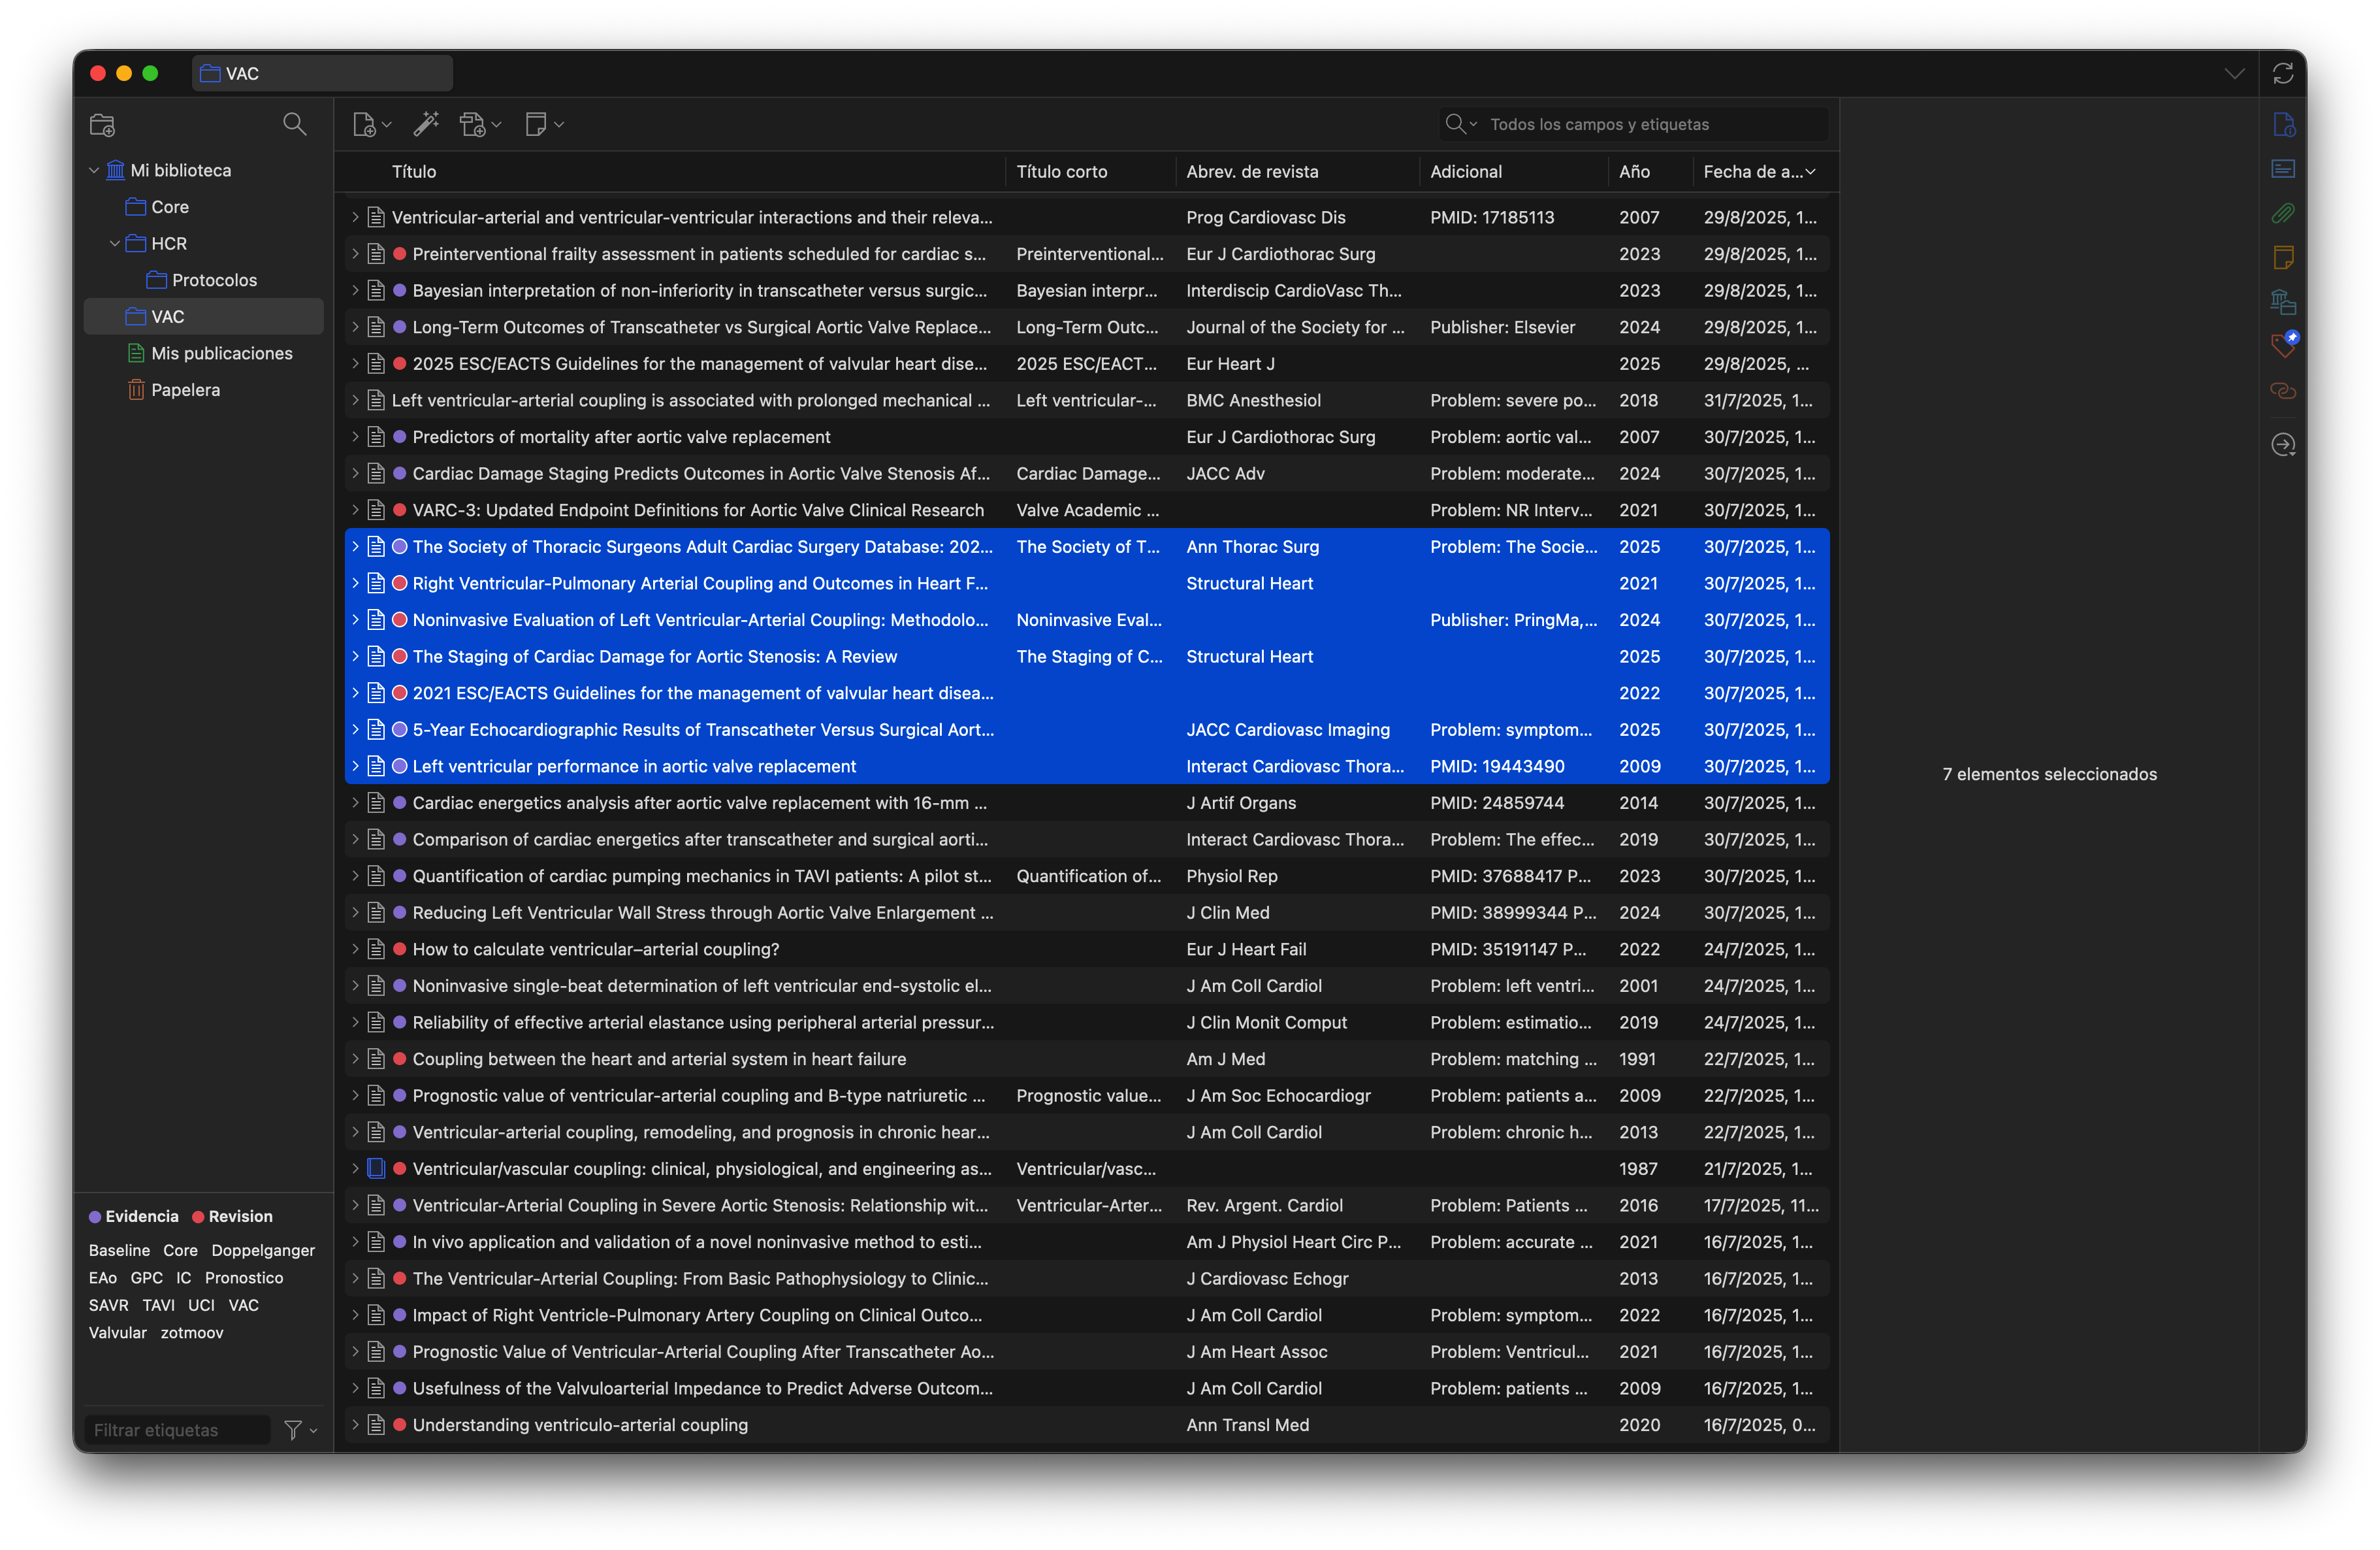
Task: Open the attachments paperclip side pane icon
Action: pyautogui.click(x=2283, y=213)
